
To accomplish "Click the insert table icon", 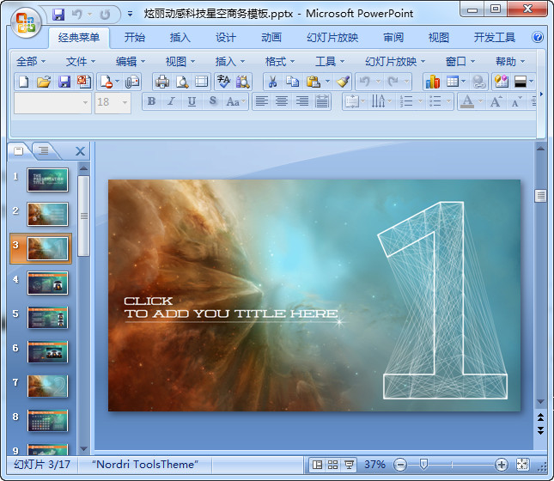I will [x=453, y=82].
